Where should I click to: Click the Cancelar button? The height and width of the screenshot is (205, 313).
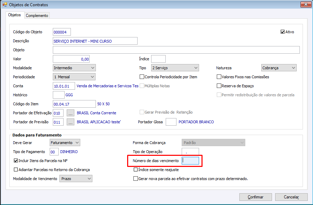(291, 197)
